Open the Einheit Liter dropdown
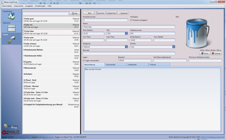Viewport: 226px width, 140px height. coord(173,47)
